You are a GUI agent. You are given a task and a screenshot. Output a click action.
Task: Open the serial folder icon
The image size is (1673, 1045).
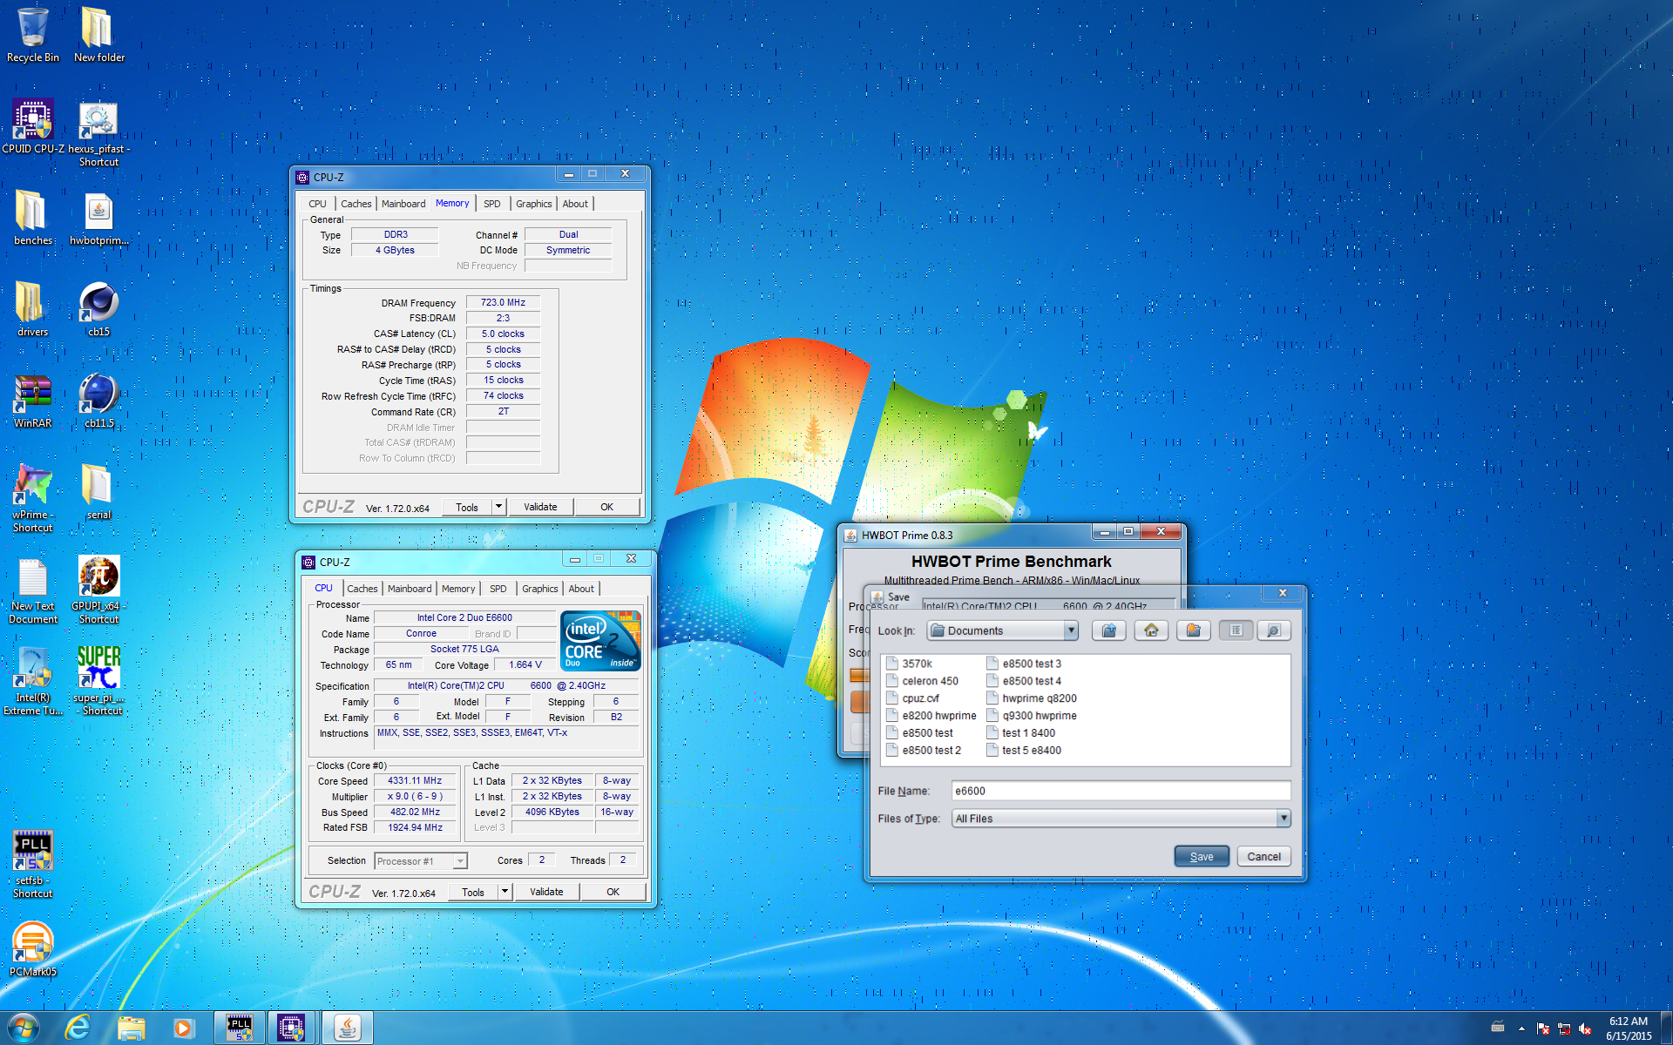(98, 492)
